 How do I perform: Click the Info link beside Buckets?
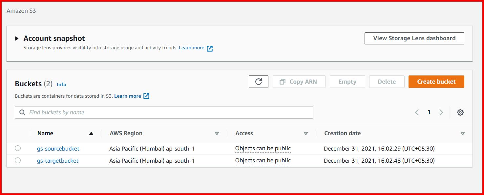(x=61, y=84)
